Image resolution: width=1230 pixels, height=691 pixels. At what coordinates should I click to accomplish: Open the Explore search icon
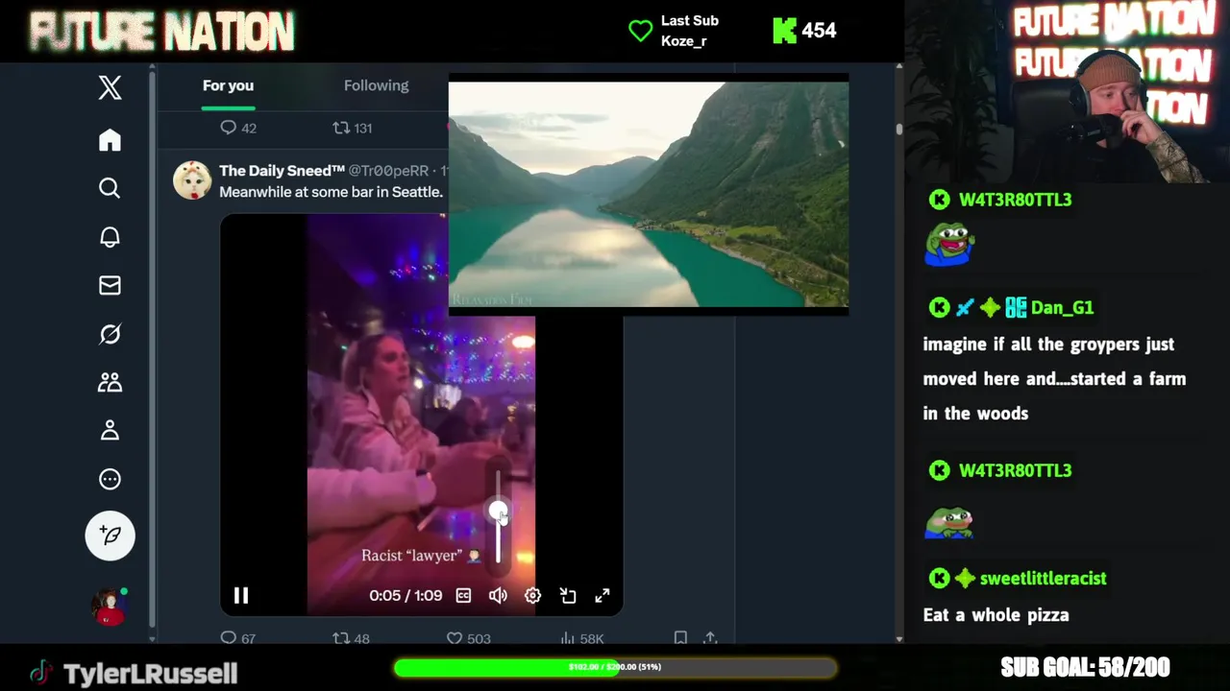pyautogui.click(x=110, y=188)
